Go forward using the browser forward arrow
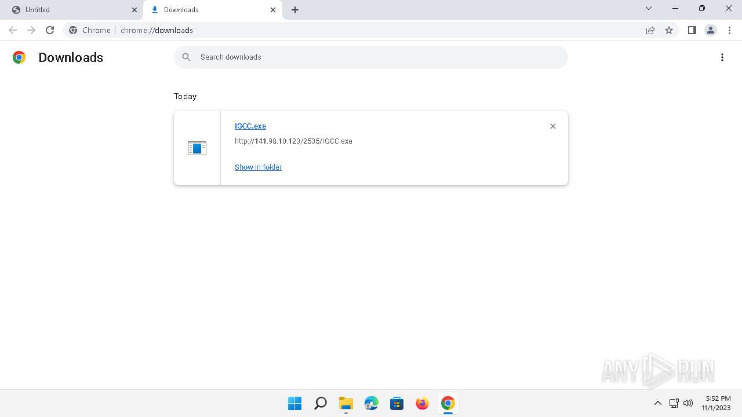 pos(31,30)
